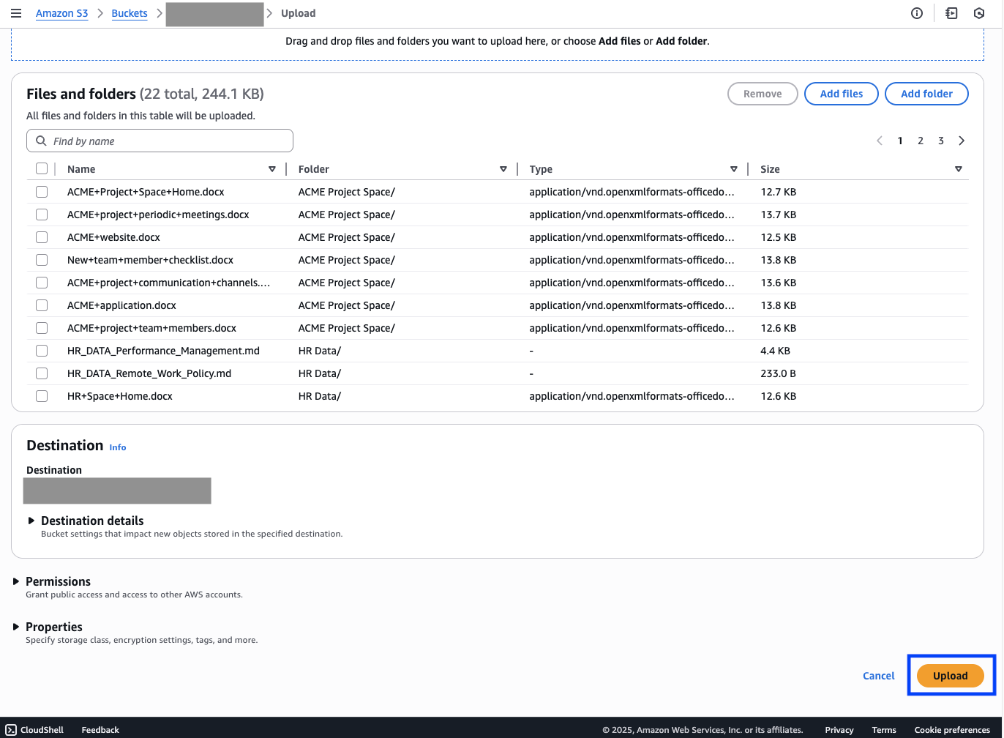This screenshot has width=1004, height=738.
Task: Open Cookie preferences in footer
Action: click(952, 729)
